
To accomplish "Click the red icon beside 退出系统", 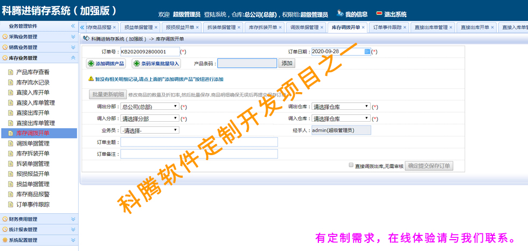I will pyautogui.click(x=379, y=14).
